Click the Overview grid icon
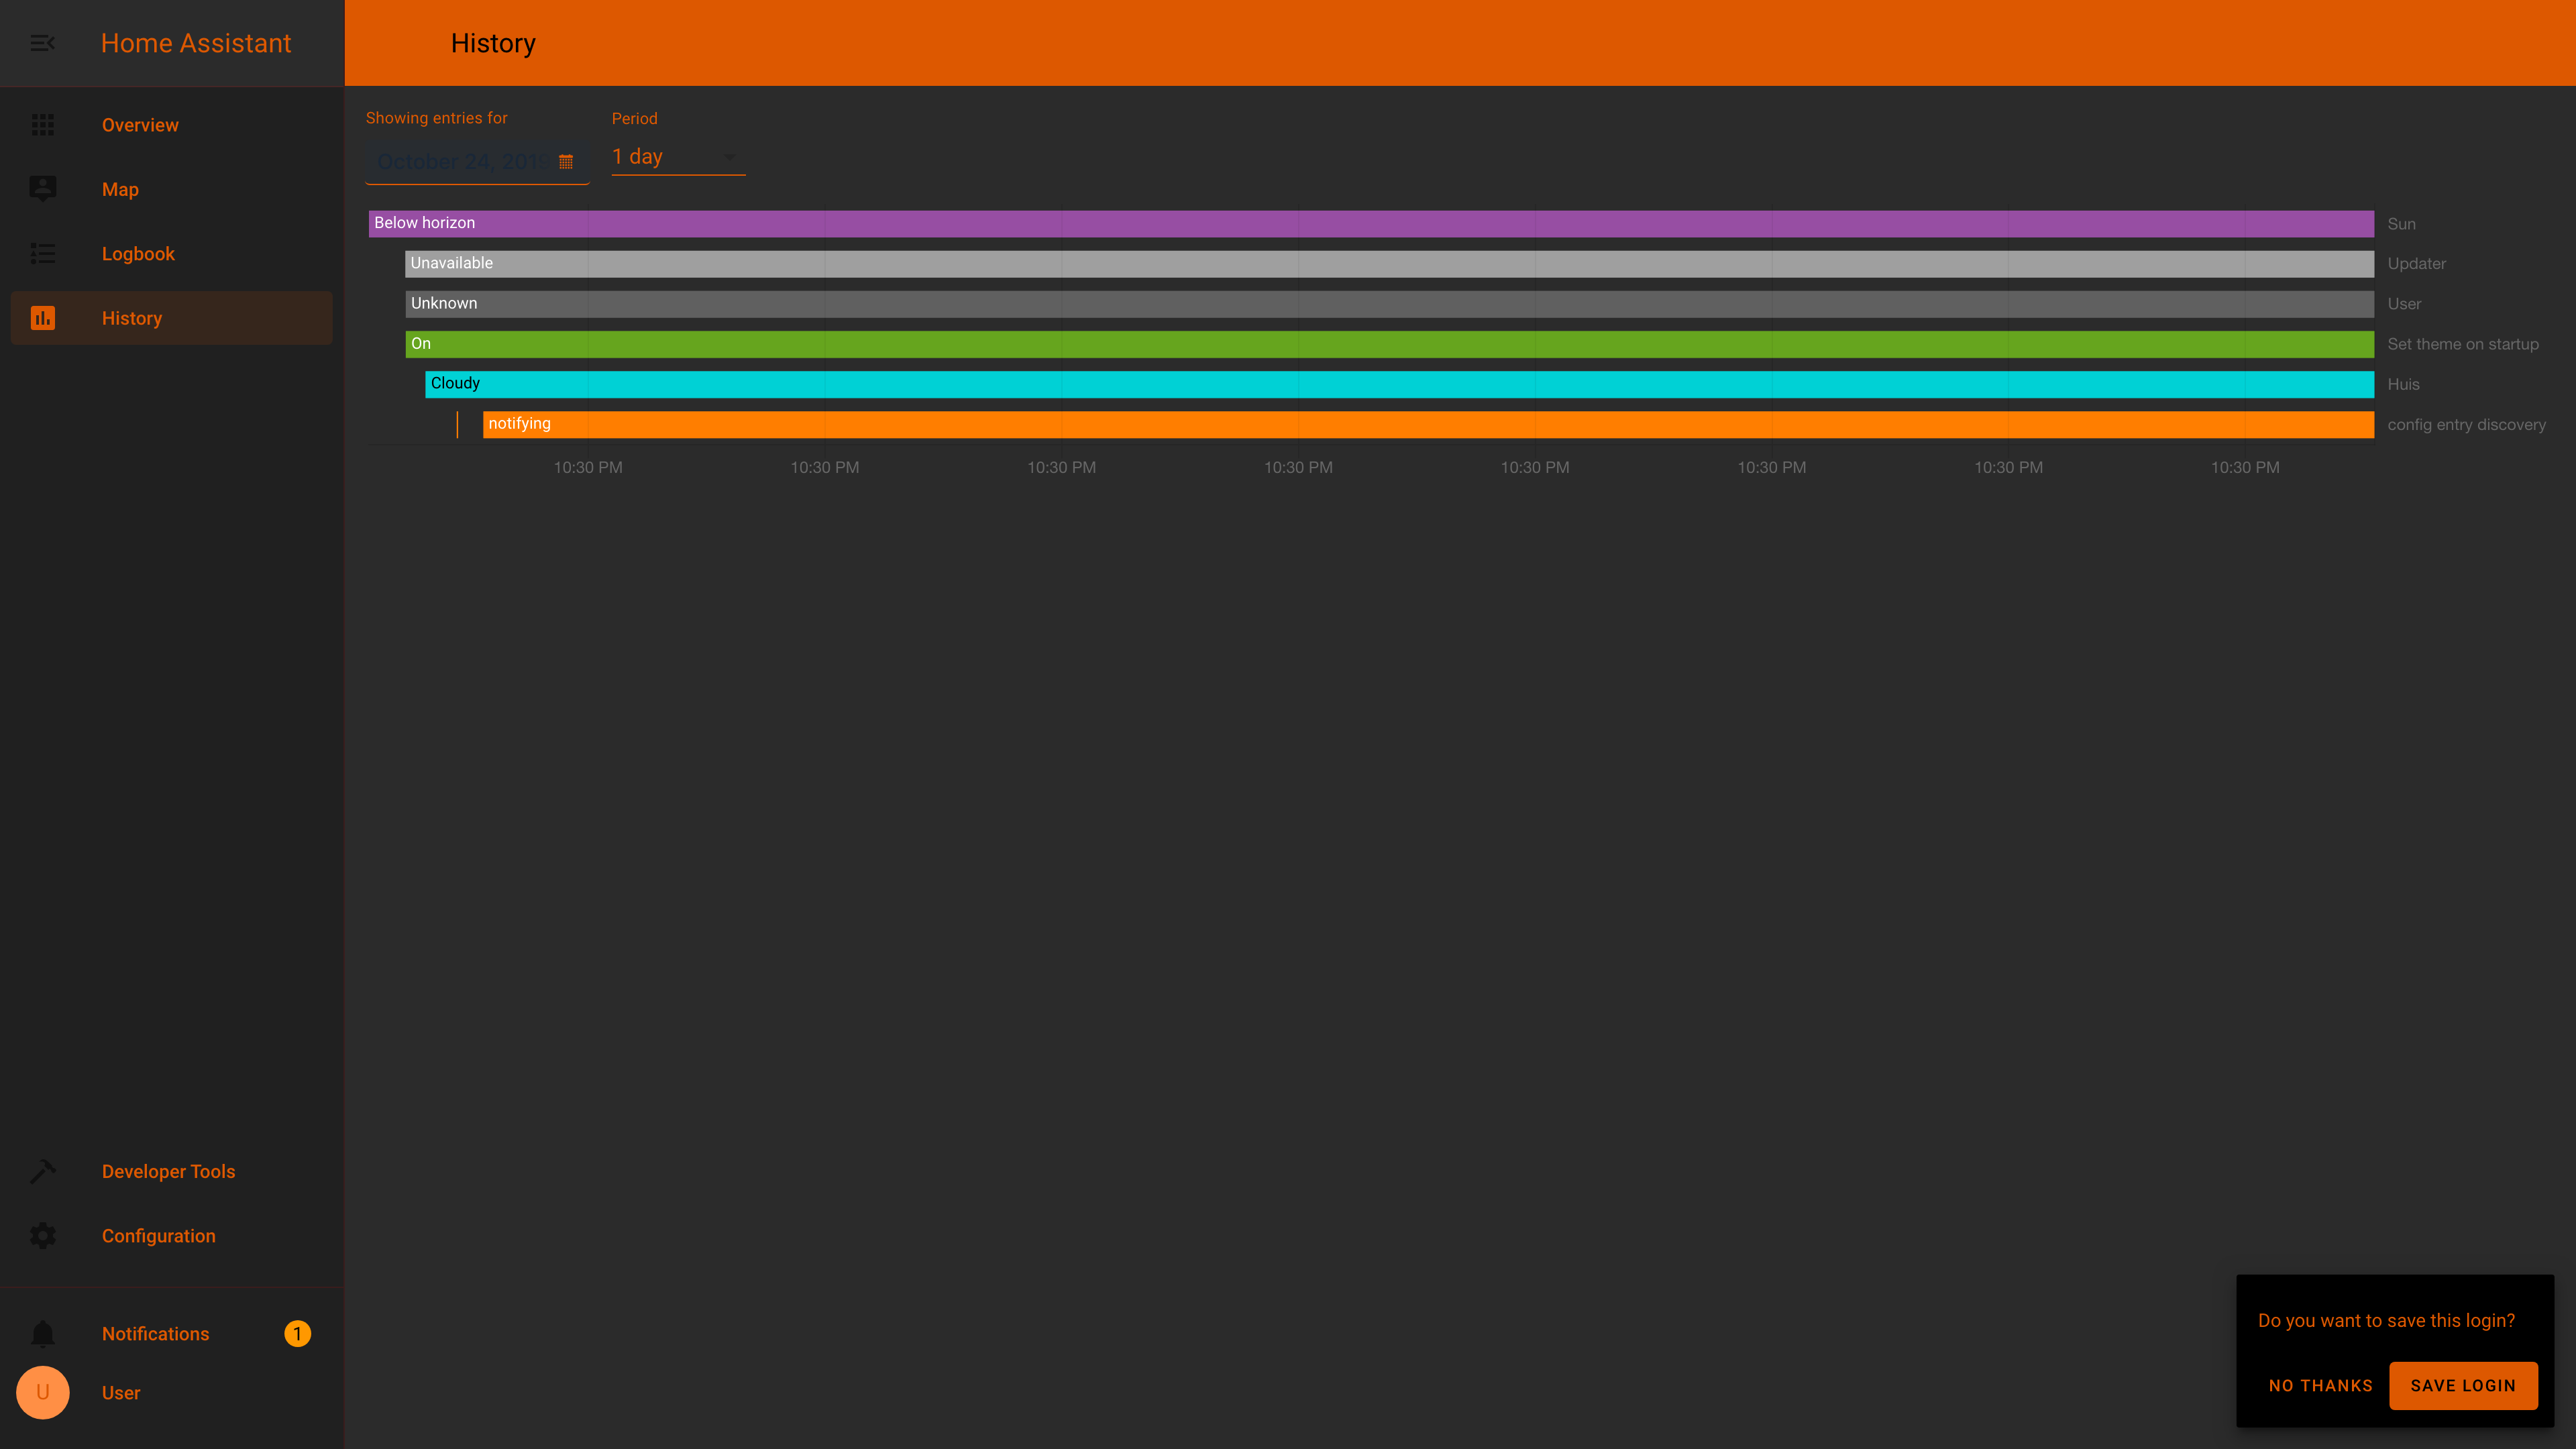The image size is (2576, 1449). [42, 125]
